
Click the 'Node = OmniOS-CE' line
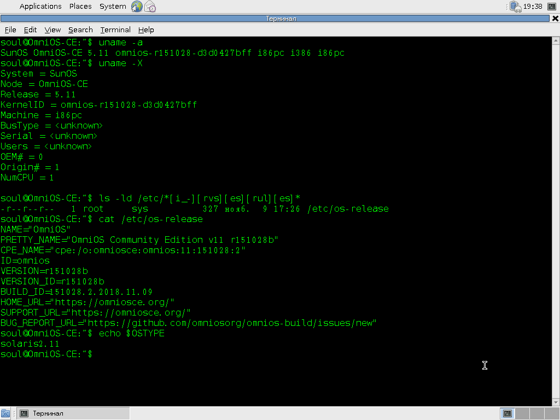[44, 84]
